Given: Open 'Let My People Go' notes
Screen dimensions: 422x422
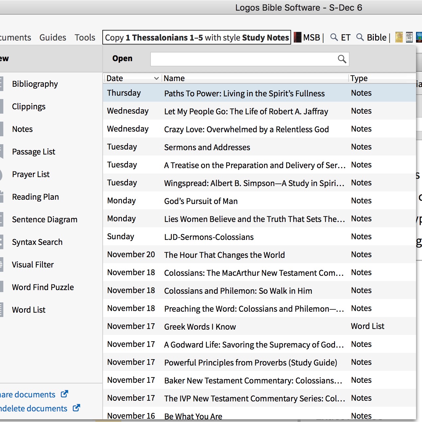Looking at the screenshot, I should click(259, 111).
